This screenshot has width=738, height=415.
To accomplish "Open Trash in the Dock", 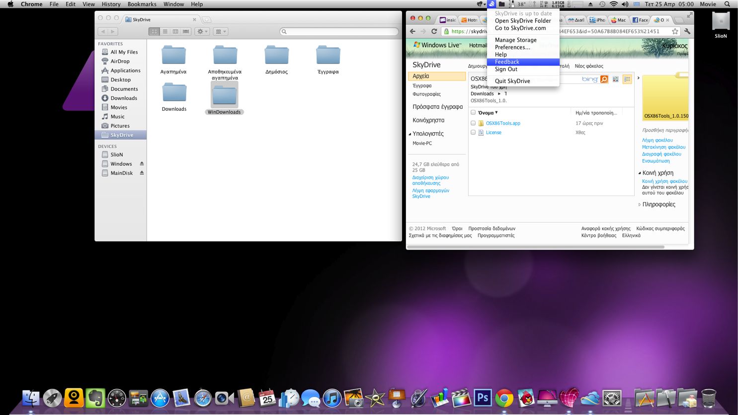I will 709,398.
